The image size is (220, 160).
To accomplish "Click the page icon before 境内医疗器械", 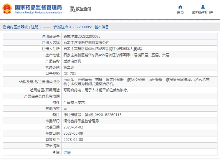I will point(4,27).
